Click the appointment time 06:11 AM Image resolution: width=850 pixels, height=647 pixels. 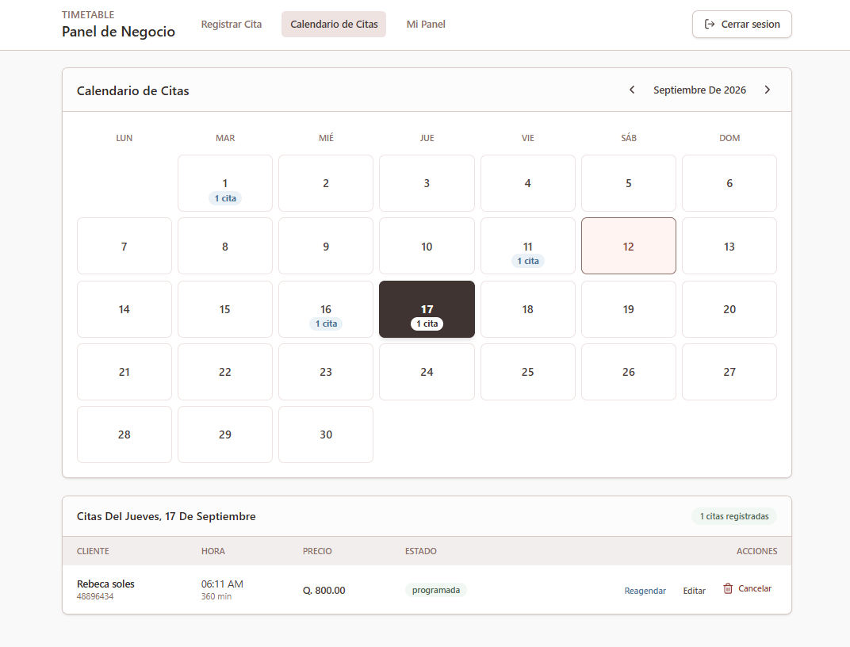pos(222,584)
